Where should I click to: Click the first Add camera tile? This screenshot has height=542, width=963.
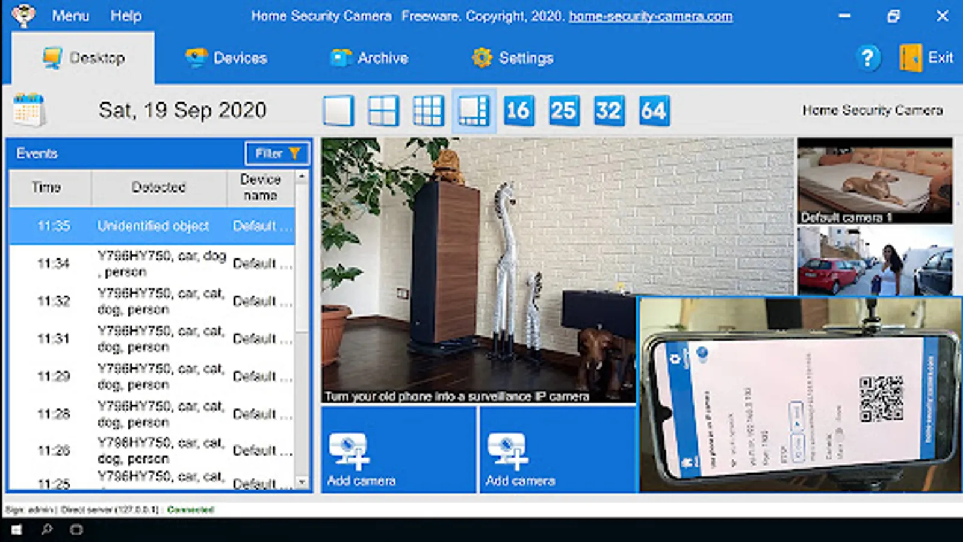[398, 450]
